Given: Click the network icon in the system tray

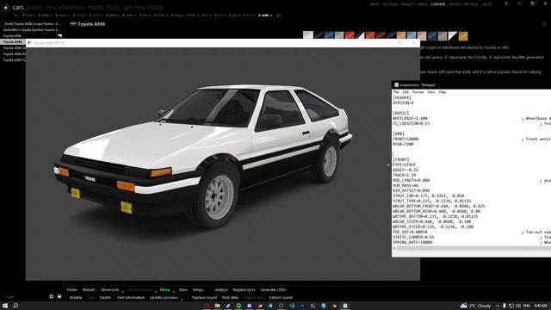Looking at the screenshot, I should point(511,306).
